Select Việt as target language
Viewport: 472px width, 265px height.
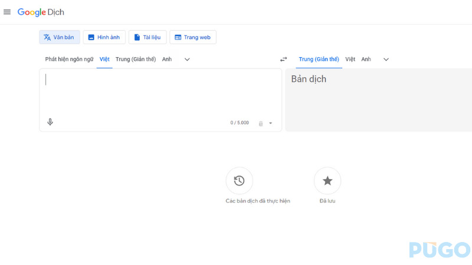(x=350, y=59)
